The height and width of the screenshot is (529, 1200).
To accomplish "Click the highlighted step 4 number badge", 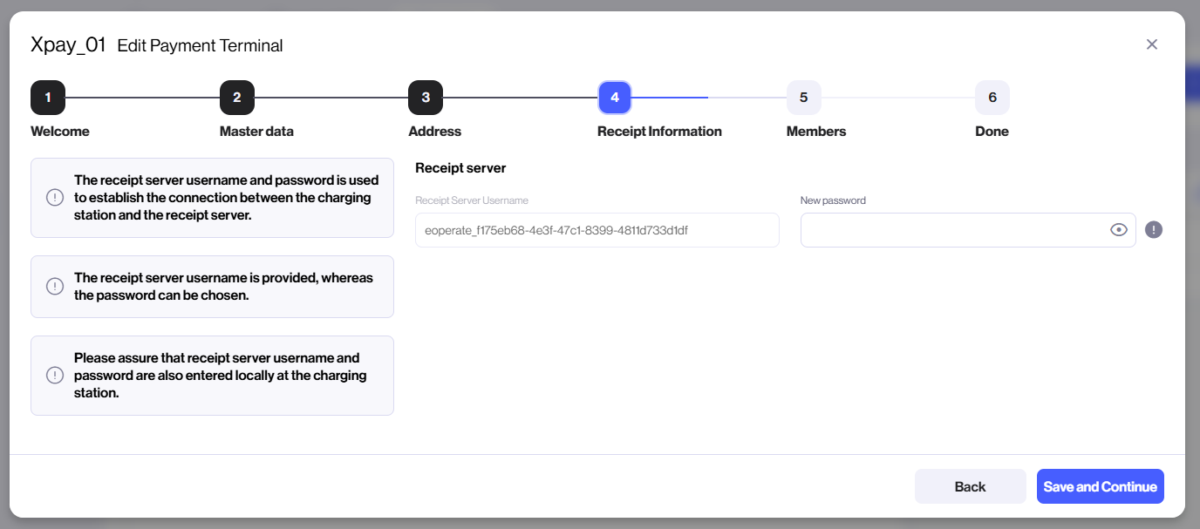I will 615,98.
